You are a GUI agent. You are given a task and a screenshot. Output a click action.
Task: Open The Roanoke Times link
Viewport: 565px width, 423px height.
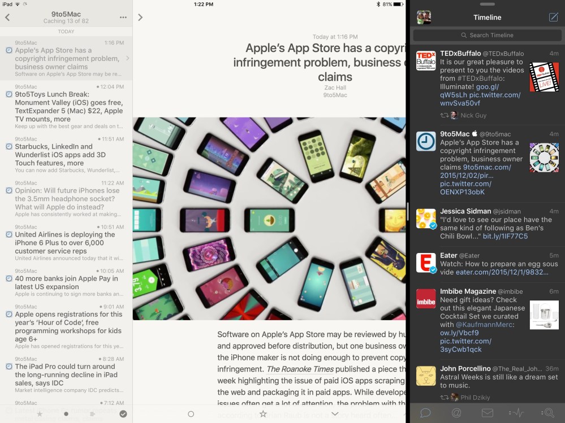point(300,369)
